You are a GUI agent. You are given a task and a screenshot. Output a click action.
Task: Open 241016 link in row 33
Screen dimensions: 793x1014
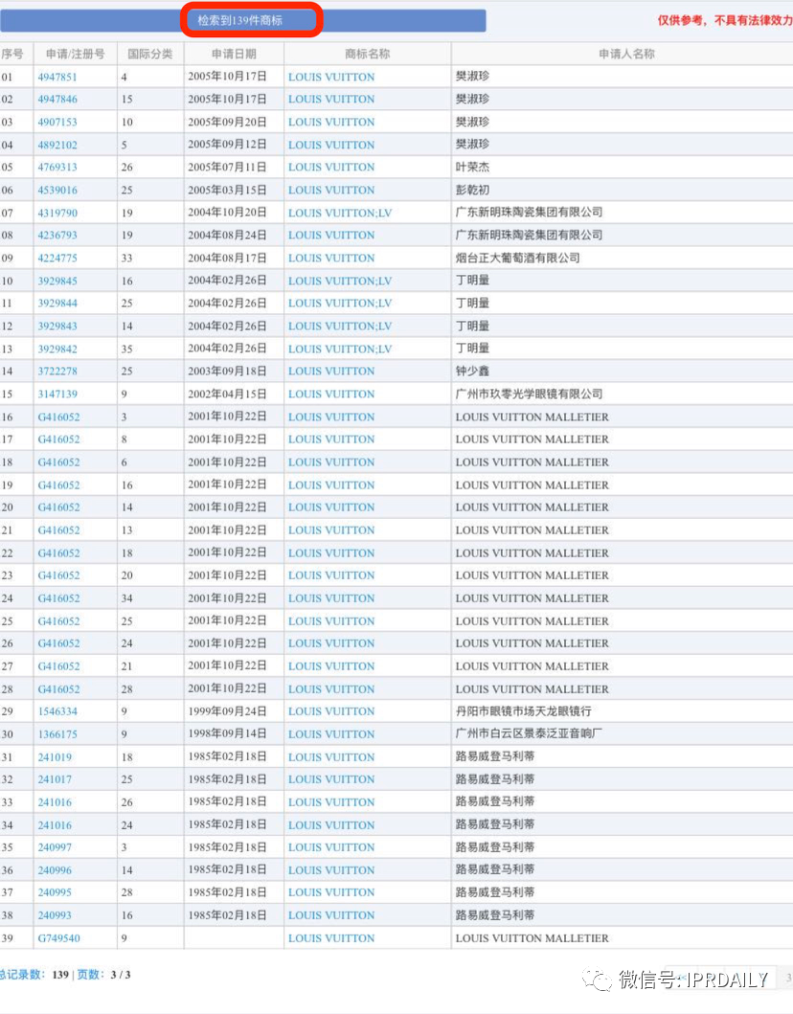55,801
